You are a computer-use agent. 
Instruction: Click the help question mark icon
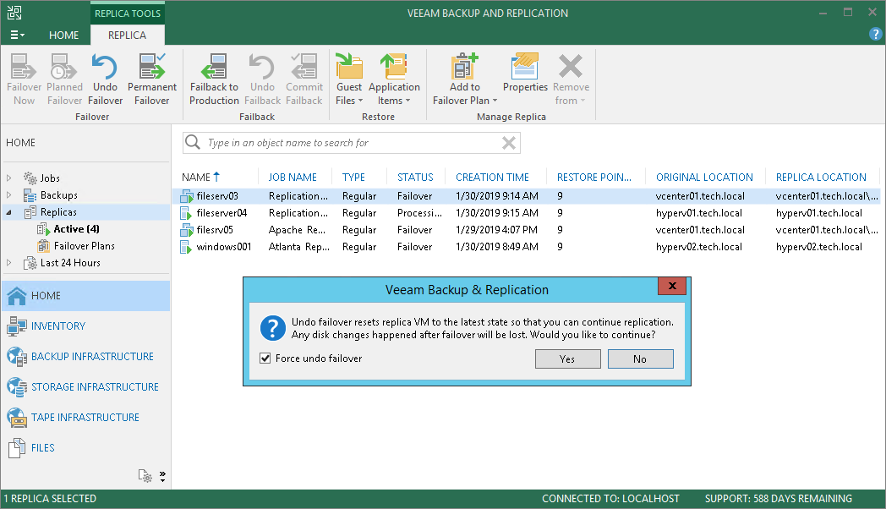[875, 35]
